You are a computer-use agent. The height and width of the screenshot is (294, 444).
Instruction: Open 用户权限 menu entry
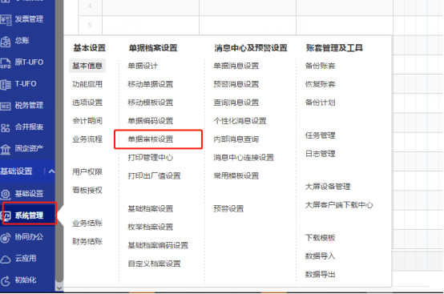[x=87, y=171]
